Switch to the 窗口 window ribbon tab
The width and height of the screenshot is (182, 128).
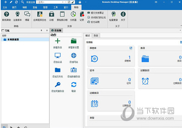66,7
